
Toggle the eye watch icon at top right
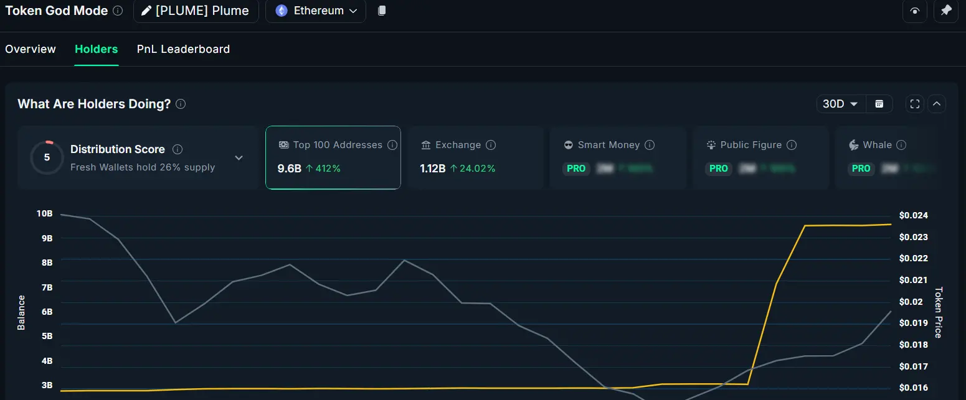(915, 11)
